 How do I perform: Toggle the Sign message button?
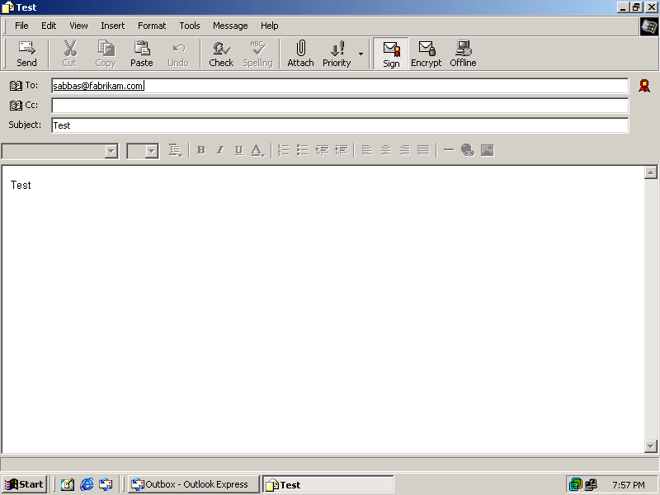(391, 54)
